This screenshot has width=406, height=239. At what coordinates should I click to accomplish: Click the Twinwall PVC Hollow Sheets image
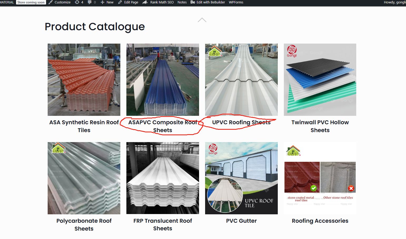(320, 80)
